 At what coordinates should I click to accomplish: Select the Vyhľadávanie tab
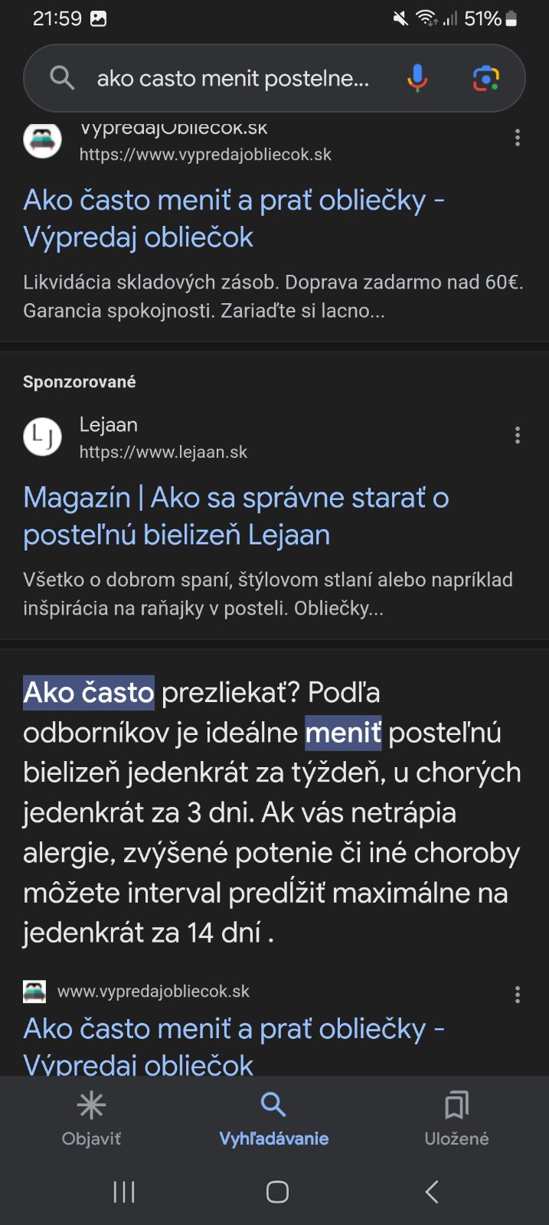(273, 1119)
